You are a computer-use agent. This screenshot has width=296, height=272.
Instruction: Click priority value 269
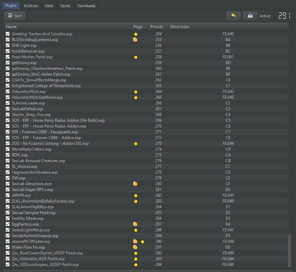click(x=158, y=120)
